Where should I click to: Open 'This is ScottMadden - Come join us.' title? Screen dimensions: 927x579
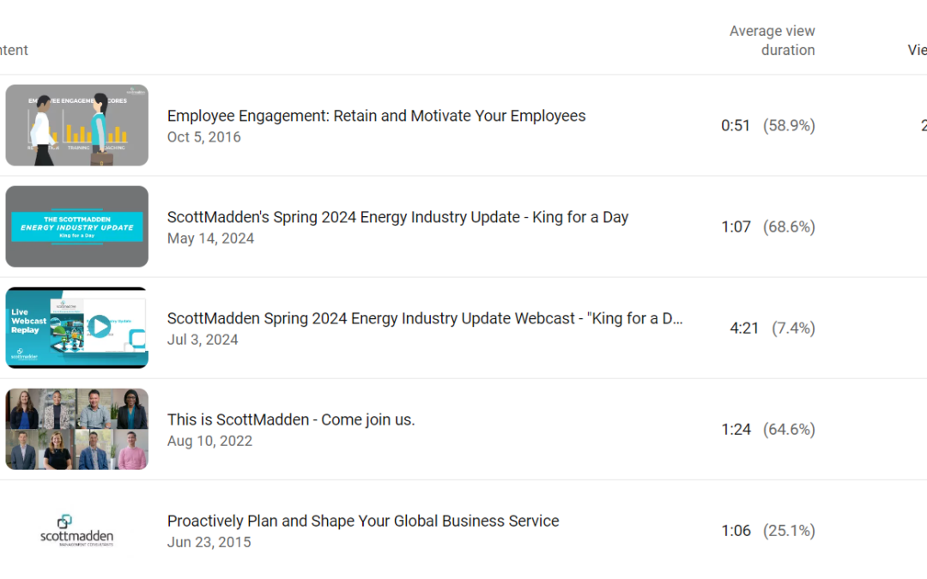coord(291,419)
